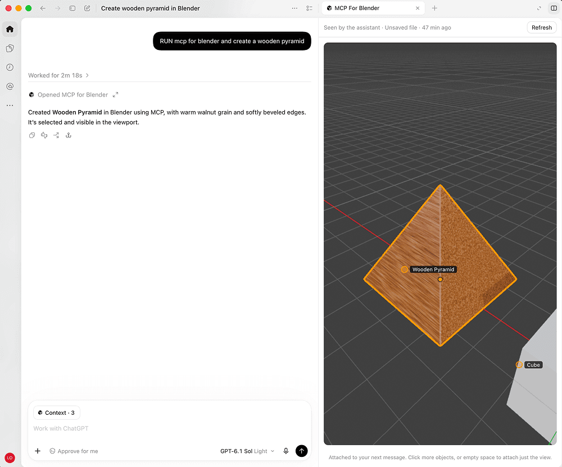Toggle the sidebar panel icon in title bar

click(x=72, y=8)
